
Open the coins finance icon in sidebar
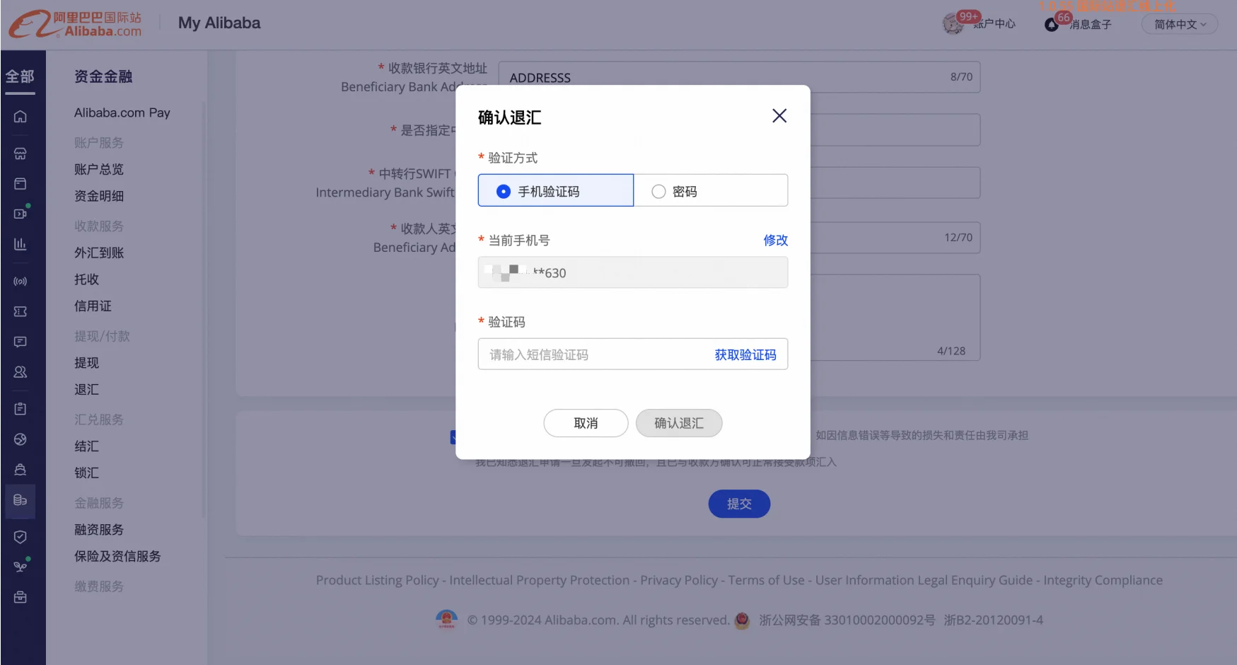coord(21,500)
